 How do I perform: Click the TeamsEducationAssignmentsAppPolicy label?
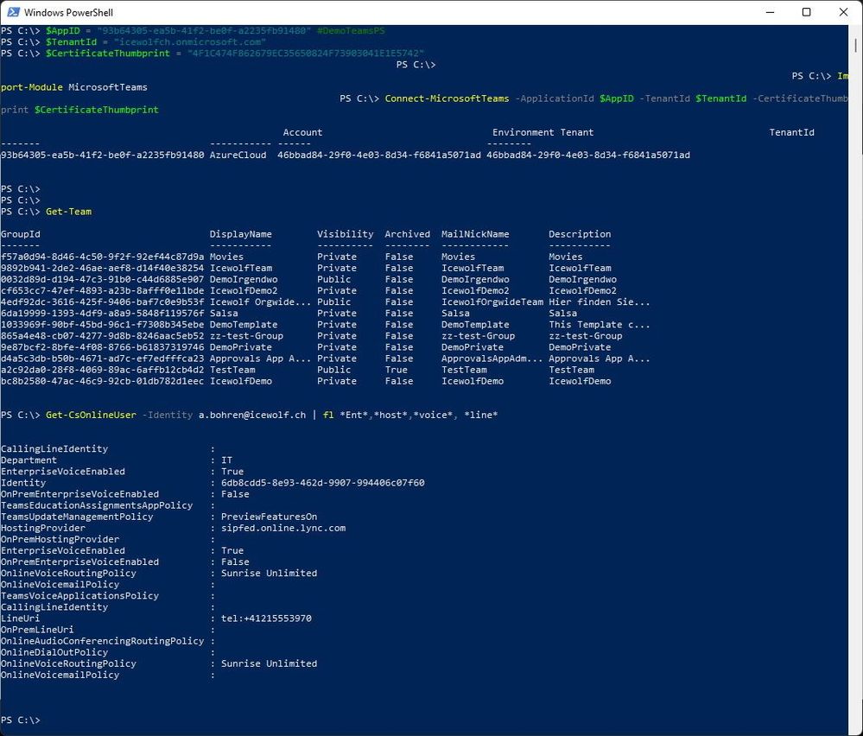click(97, 505)
